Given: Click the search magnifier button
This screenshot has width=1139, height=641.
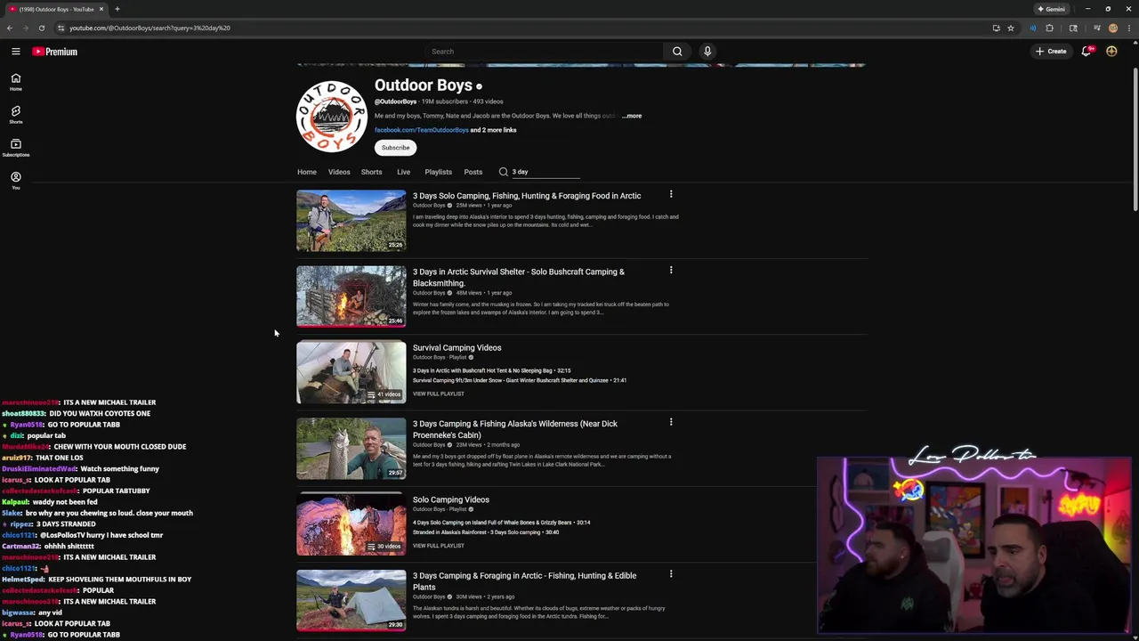Looking at the screenshot, I should pos(677,52).
